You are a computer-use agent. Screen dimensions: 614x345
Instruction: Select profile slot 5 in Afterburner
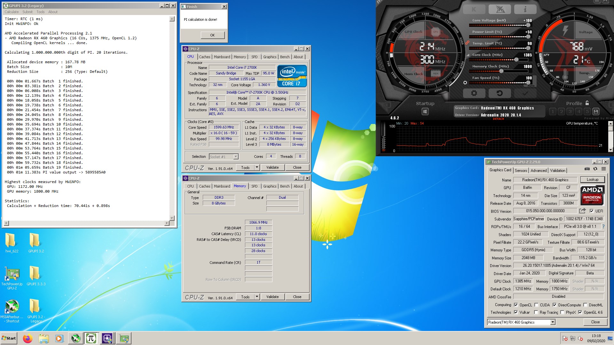(587, 111)
